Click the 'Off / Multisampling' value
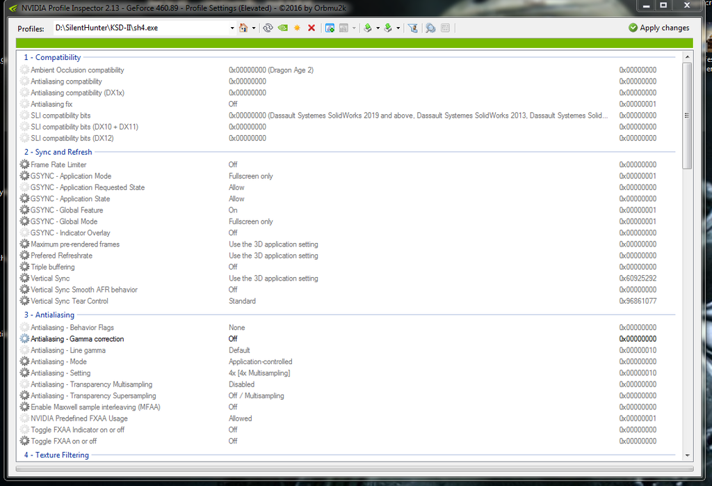 256,395
